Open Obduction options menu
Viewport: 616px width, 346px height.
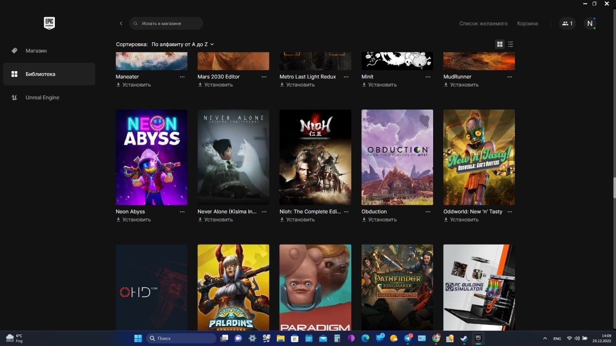(x=428, y=212)
